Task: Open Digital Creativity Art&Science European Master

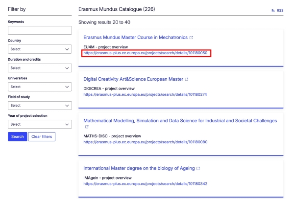Action: click(x=133, y=79)
